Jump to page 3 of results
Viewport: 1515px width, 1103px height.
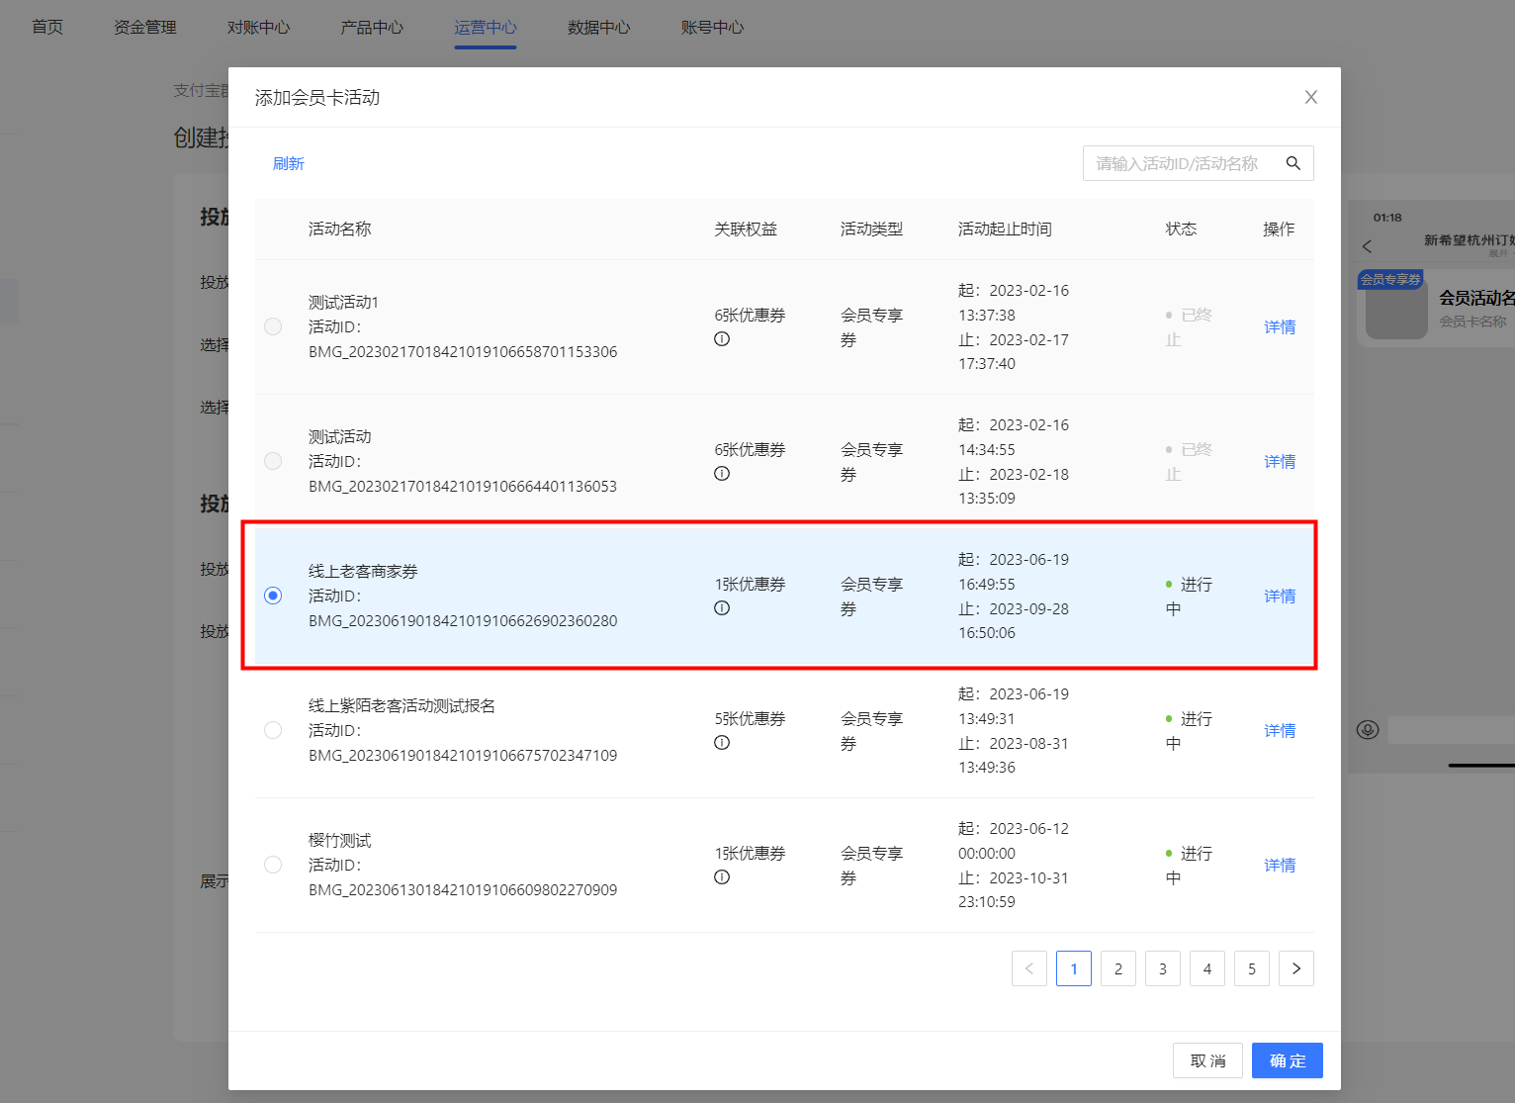click(1162, 968)
